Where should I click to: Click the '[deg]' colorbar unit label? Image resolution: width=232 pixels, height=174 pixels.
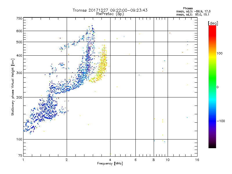click(x=213, y=23)
